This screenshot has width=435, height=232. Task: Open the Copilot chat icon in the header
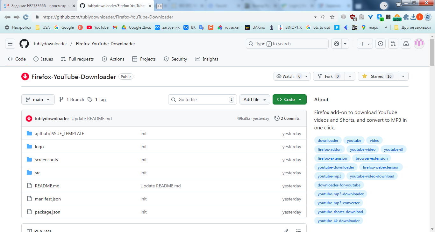337,44
